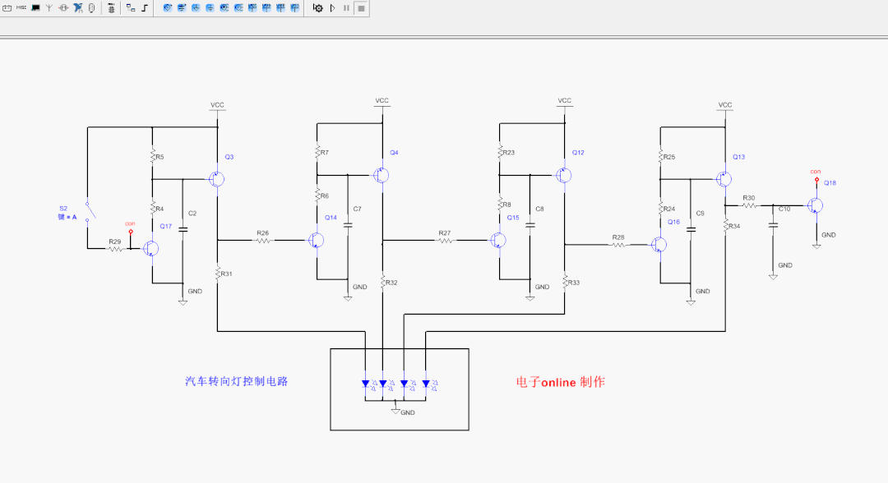This screenshot has width=888, height=483.
Task: Click the blue airplane-shaped toolbar icon
Action: point(77,7)
